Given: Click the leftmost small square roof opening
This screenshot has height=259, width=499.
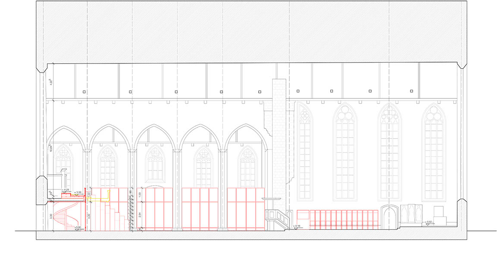Looking at the screenshot, I should pos(85,92).
